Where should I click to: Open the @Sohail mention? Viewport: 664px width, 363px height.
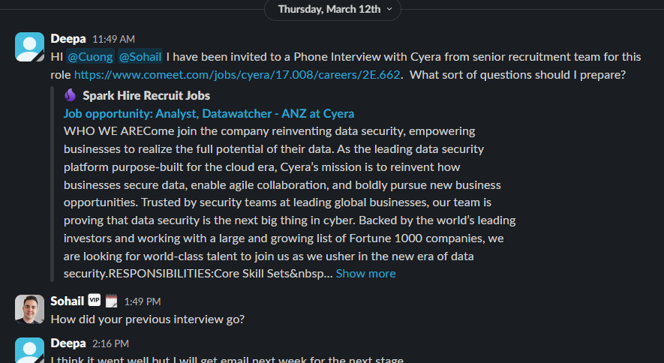139,56
